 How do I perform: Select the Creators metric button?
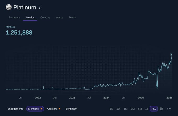[52, 109]
